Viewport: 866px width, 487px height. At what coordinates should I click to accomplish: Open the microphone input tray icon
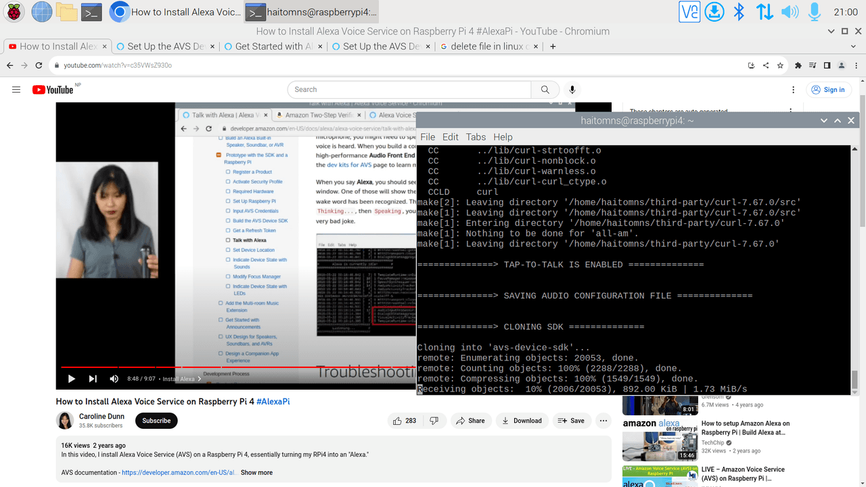coord(815,11)
